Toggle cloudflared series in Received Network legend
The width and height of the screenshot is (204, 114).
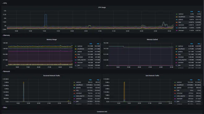[79, 85]
